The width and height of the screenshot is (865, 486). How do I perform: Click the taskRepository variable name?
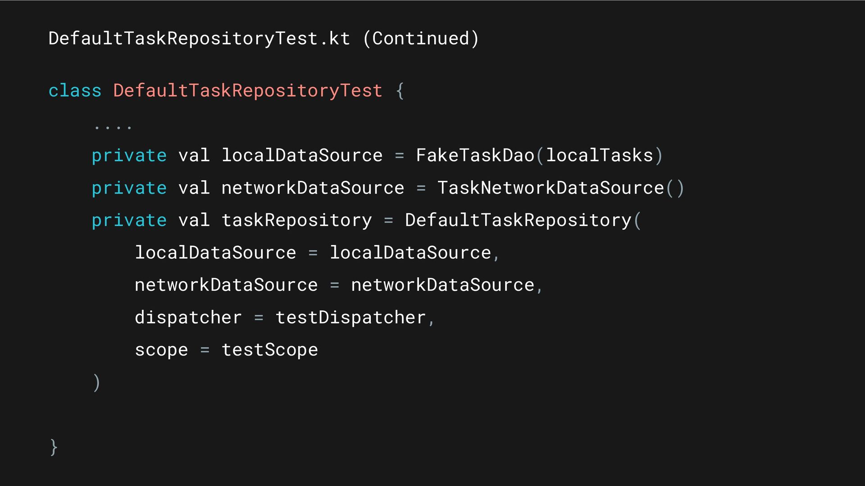297,220
